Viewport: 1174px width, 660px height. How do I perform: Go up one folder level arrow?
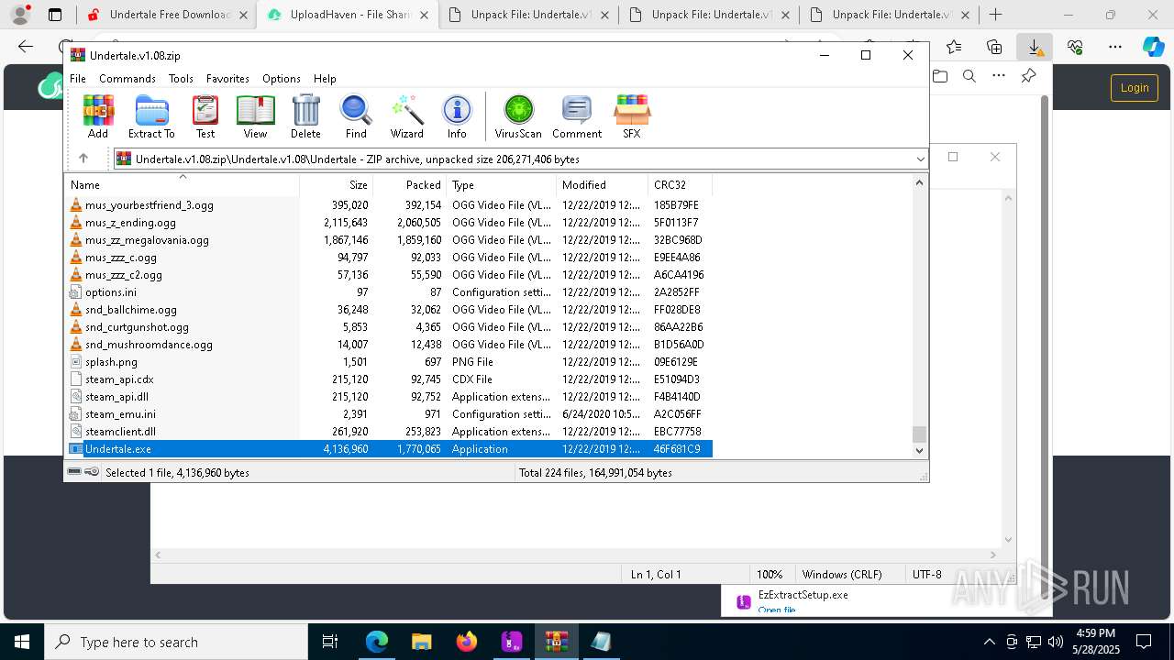(83, 159)
